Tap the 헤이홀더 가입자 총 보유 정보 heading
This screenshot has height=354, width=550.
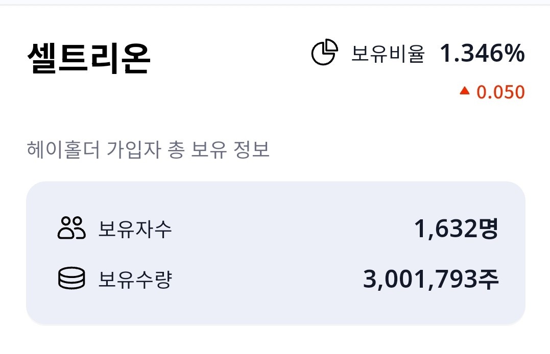[148, 149]
